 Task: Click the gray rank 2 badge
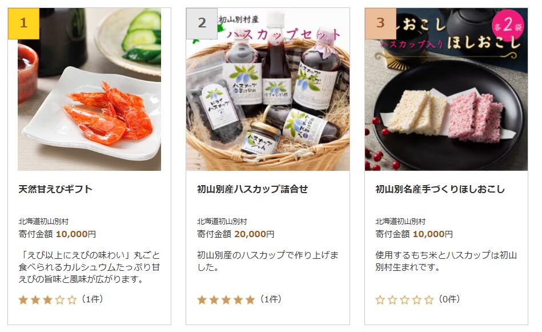pyautogui.click(x=202, y=23)
